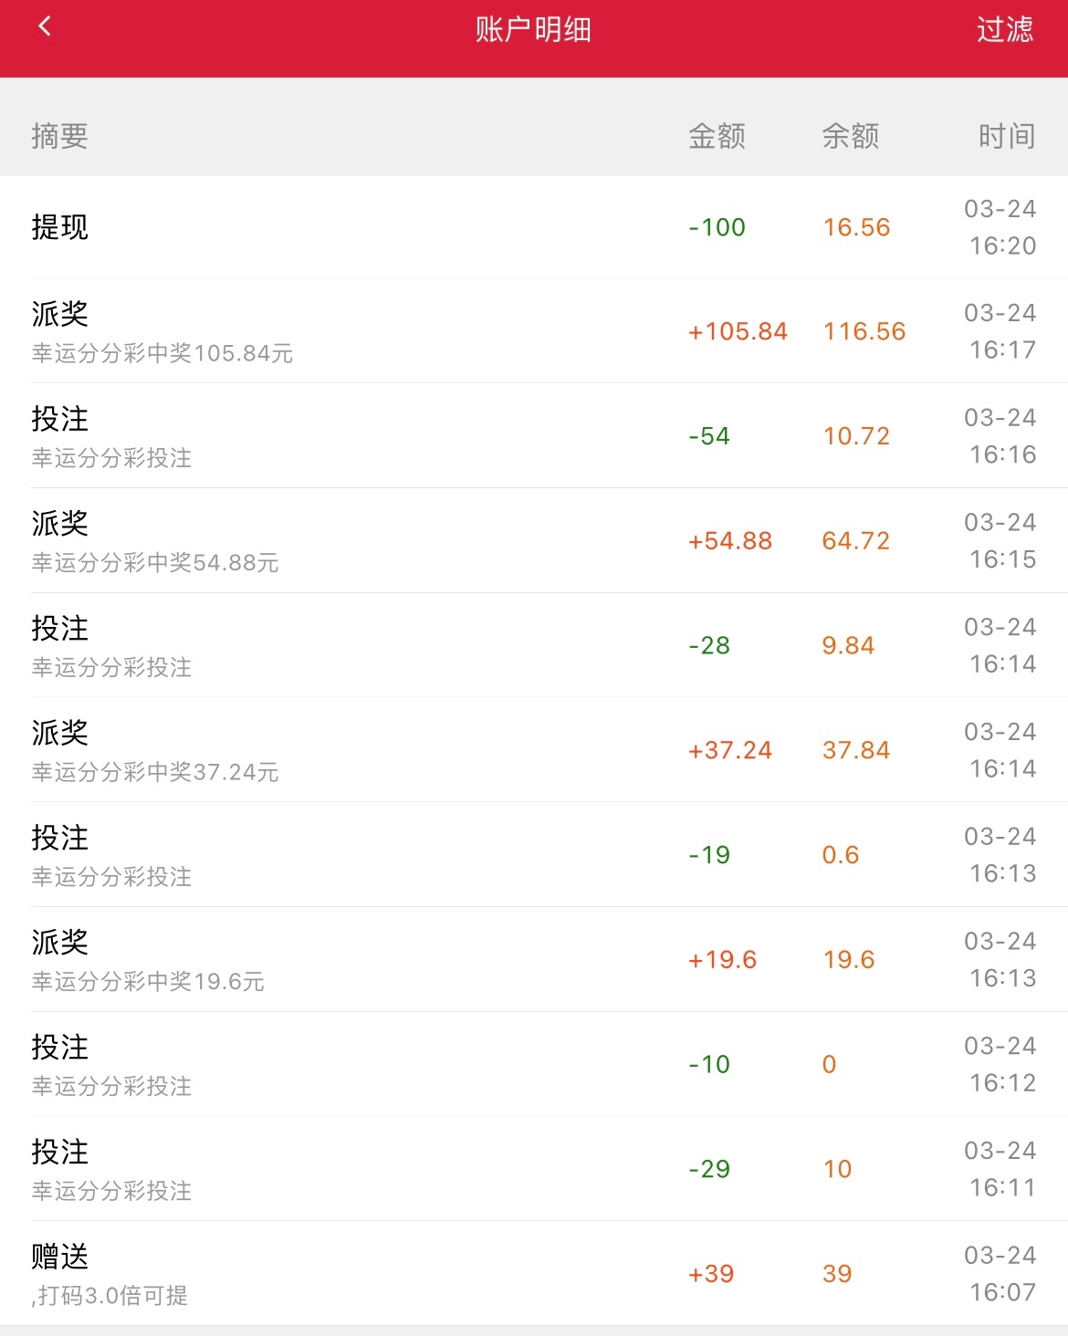Tap the 16.56 balance value

[856, 227]
